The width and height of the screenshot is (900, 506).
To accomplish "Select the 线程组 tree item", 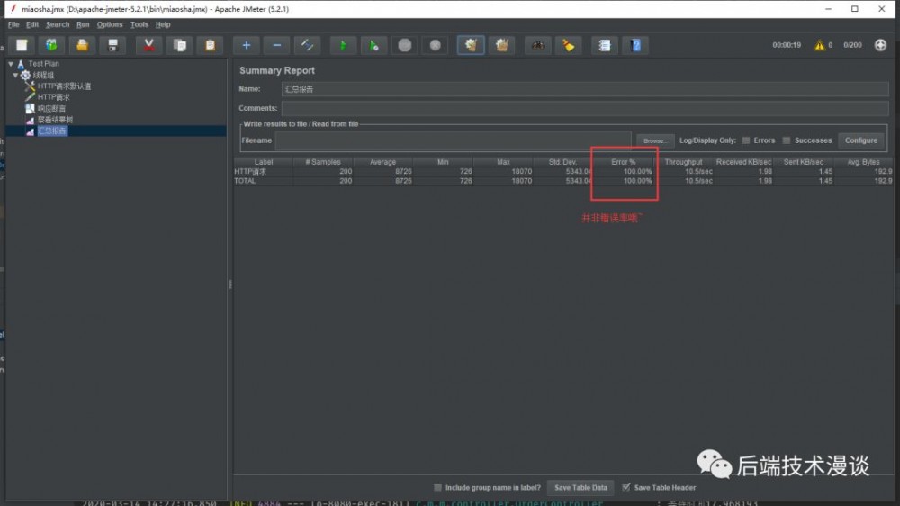I will (43, 76).
